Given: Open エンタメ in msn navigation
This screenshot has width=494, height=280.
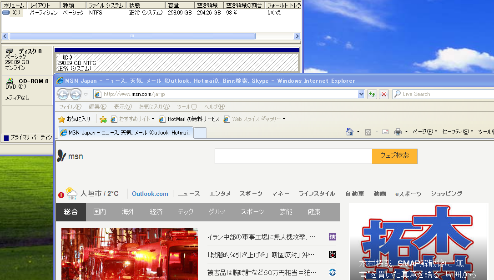Looking at the screenshot, I should point(220,193).
